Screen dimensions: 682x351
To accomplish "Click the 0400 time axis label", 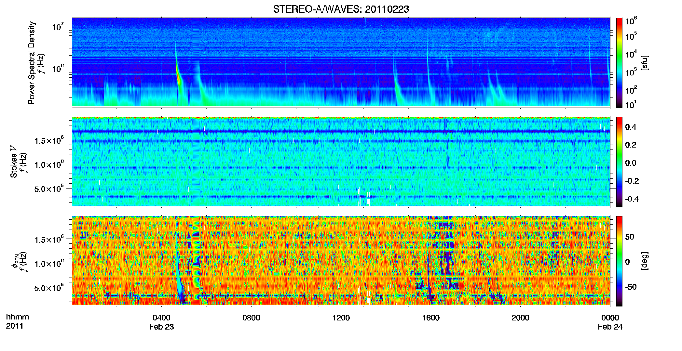I will pyautogui.click(x=161, y=318).
